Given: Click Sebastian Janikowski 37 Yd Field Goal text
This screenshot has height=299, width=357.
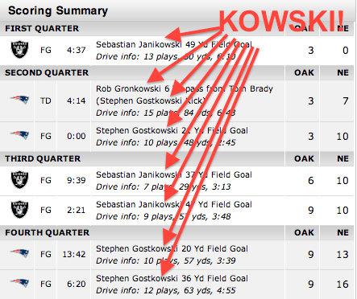Looking at the screenshot, I should pos(174,174).
